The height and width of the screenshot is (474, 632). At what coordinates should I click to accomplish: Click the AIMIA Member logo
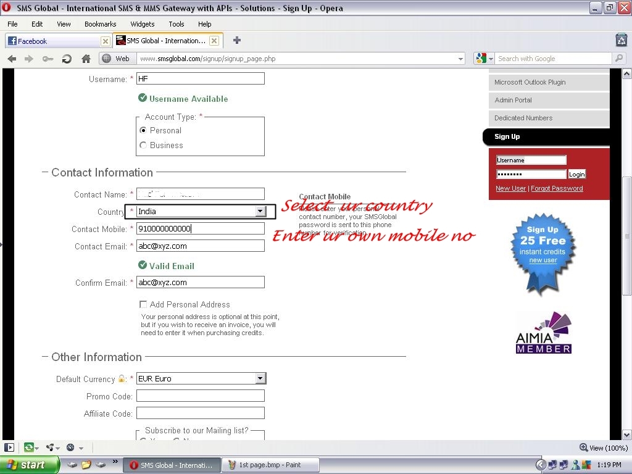click(543, 333)
